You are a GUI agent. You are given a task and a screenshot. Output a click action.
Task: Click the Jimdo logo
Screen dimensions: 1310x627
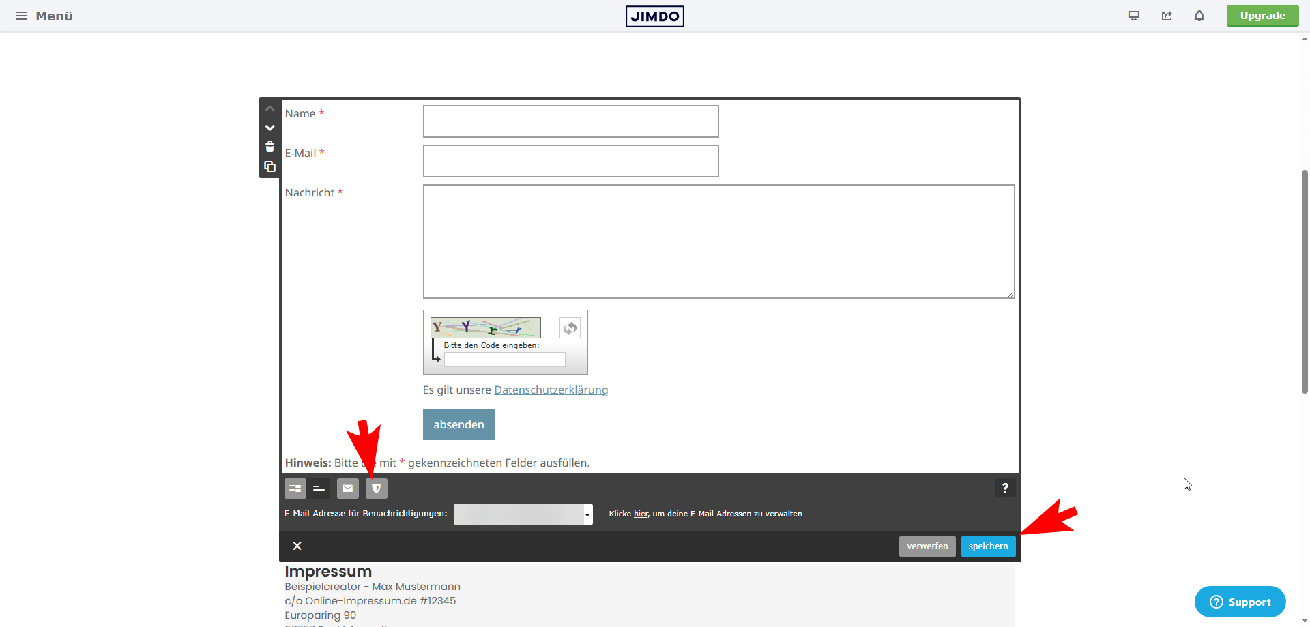point(654,16)
